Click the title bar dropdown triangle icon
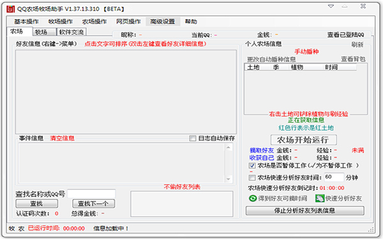383x239 pixels. tap(331, 6)
